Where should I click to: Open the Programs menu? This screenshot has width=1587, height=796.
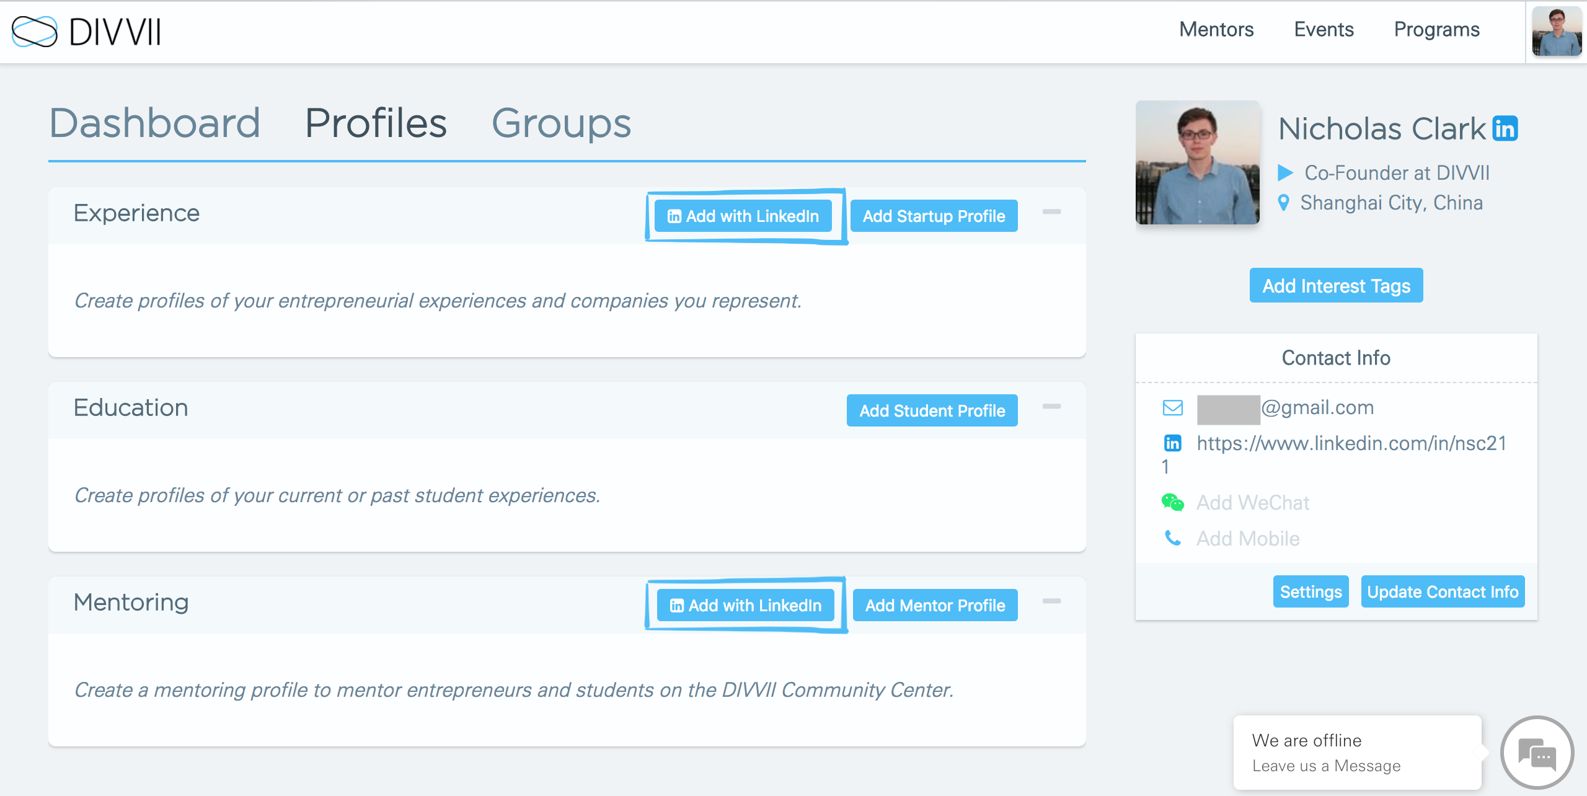(x=1436, y=30)
